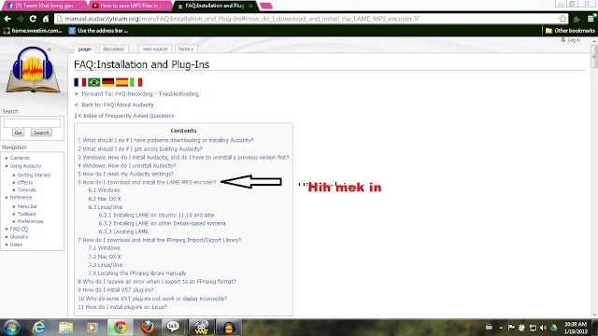Open '6.2 Mac OS X' contents link
The height and width of the screenshot is (336, 598).
pos(105,199)
